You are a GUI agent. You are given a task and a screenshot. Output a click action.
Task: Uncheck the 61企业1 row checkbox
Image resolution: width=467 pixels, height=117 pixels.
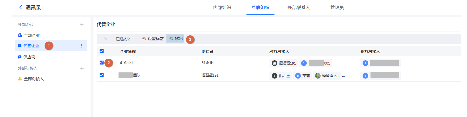pos(102,63)
